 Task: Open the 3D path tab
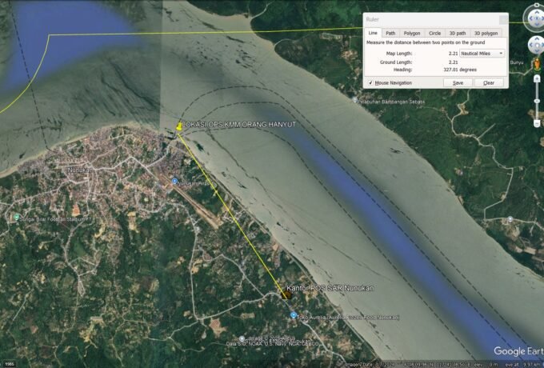click(458, 33)
